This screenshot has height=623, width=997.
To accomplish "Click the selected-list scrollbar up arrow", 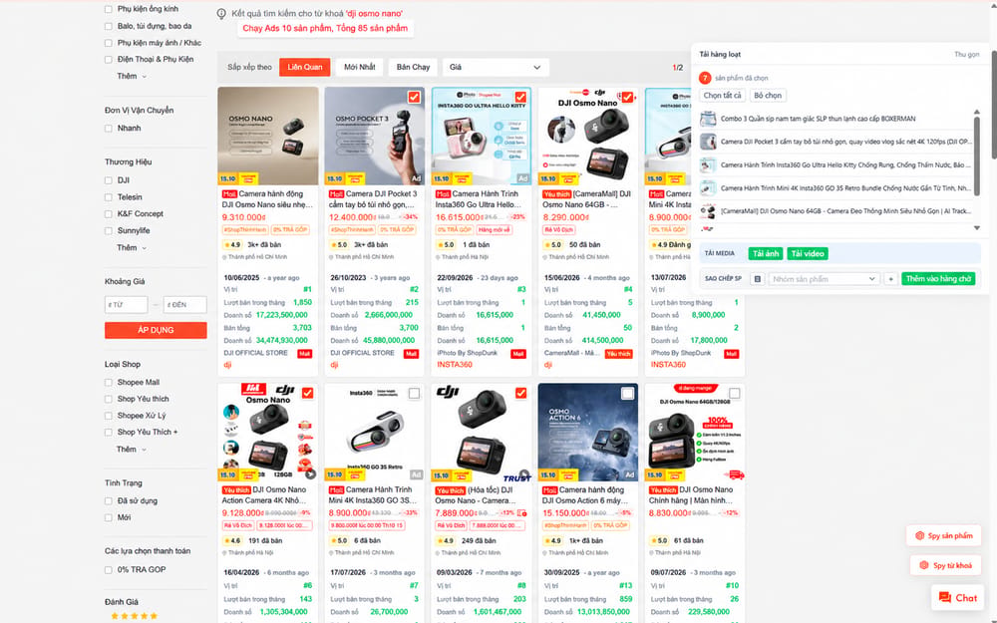I will pyautogui.click(x=977, y=113).
